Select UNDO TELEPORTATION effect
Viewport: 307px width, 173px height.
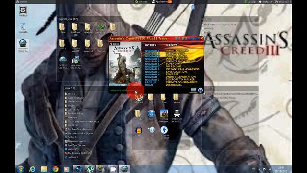click(181, 77)
